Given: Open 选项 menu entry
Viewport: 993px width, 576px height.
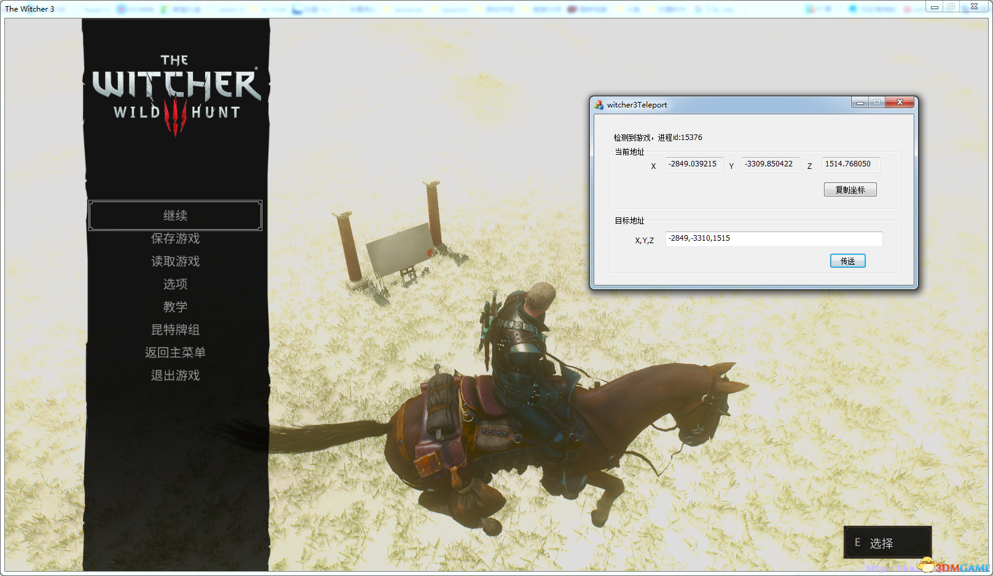Looking at the screenshot, I should click(175, 284).
